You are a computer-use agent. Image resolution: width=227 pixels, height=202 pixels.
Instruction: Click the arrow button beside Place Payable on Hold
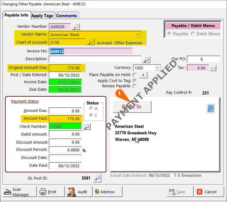point(143,75)
